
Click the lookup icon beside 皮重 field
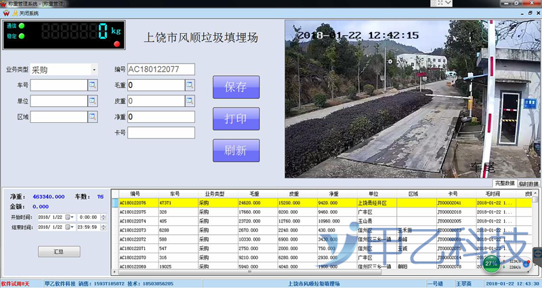pyautogui.click(x=190, y=101)
